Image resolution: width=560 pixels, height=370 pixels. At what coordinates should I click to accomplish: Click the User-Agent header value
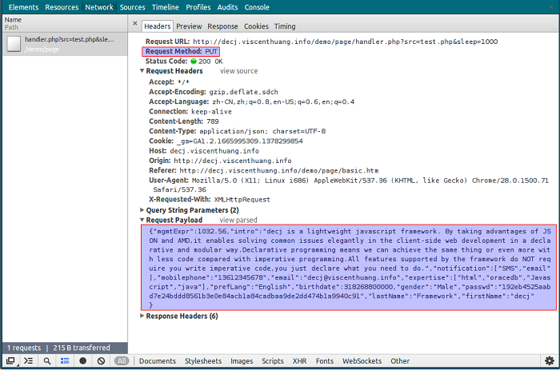(350, 185)
